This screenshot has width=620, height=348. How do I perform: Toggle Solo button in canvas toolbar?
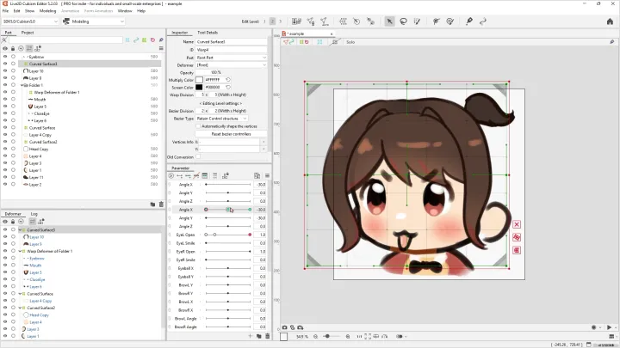tap(350, 42)
